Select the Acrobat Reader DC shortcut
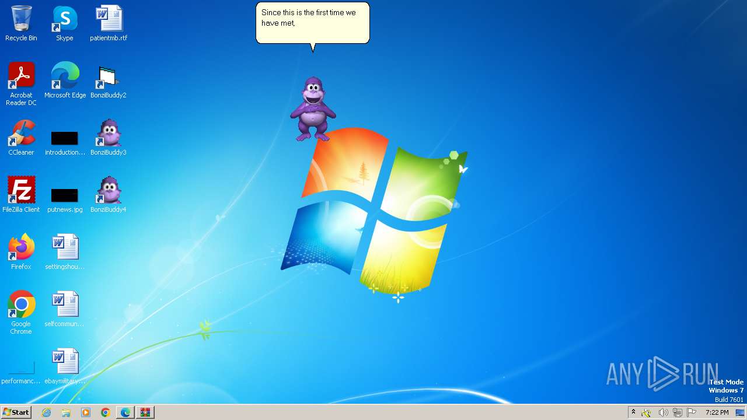 [x=21, y=84]
